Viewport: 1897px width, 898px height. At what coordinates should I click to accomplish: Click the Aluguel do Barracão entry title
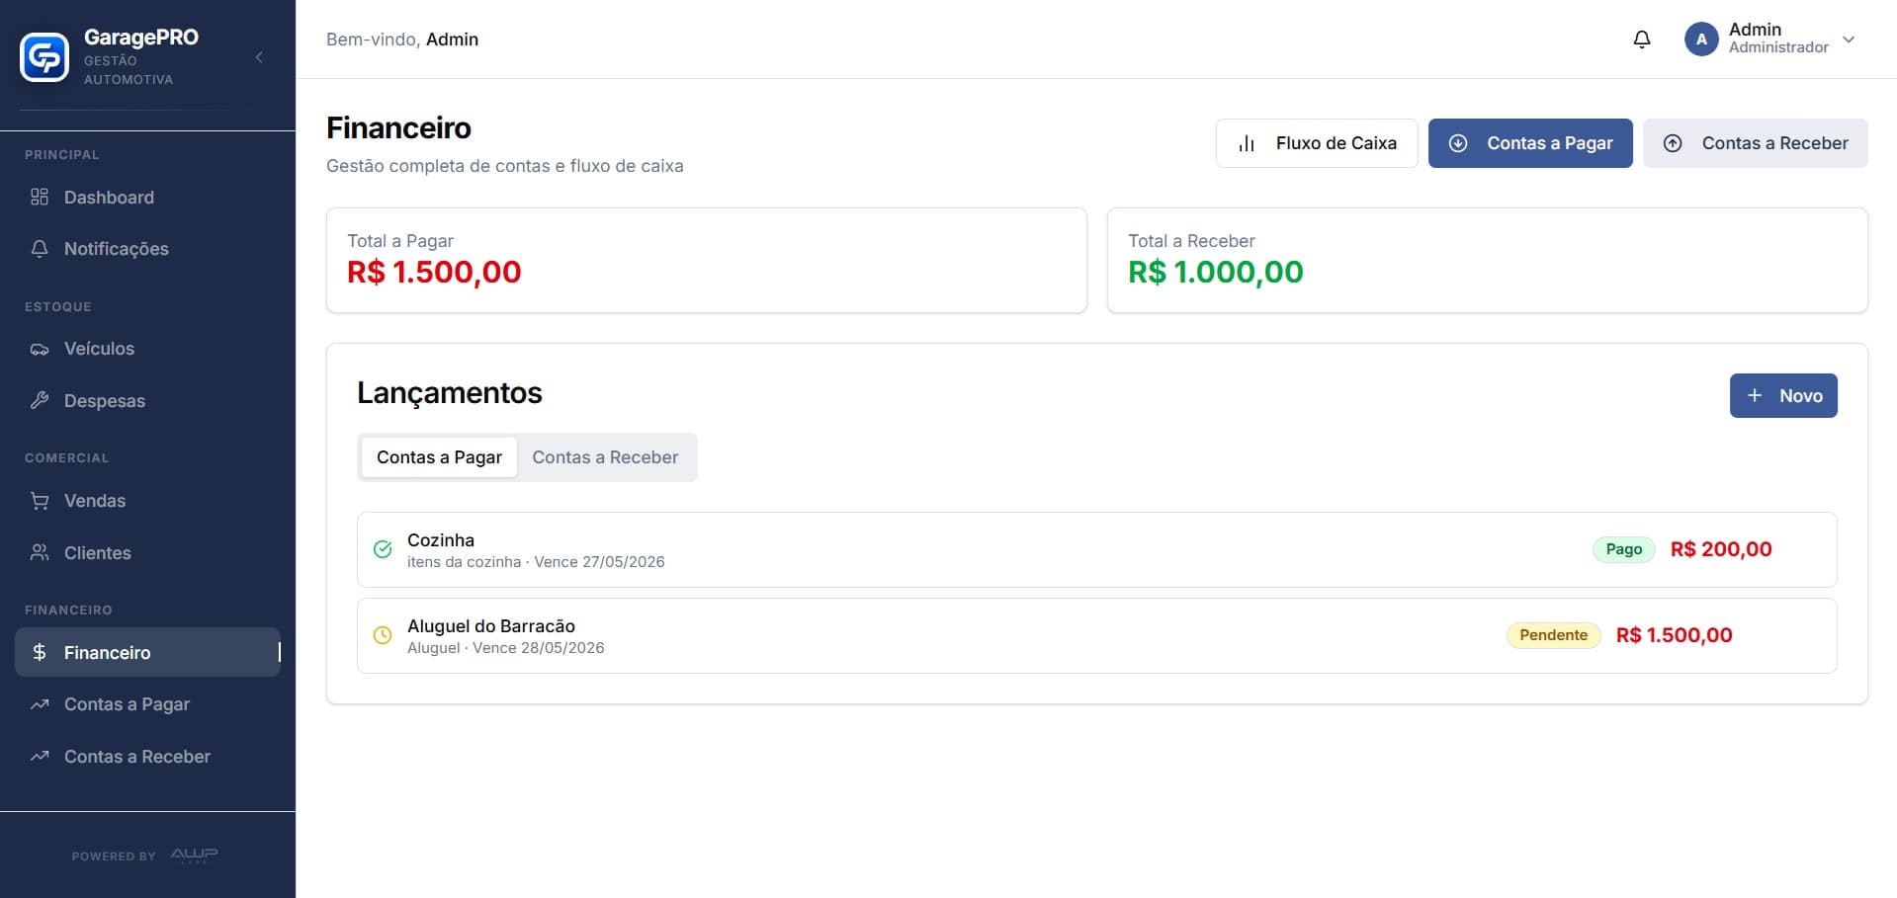pyautogui.click(x=491, y=626)
